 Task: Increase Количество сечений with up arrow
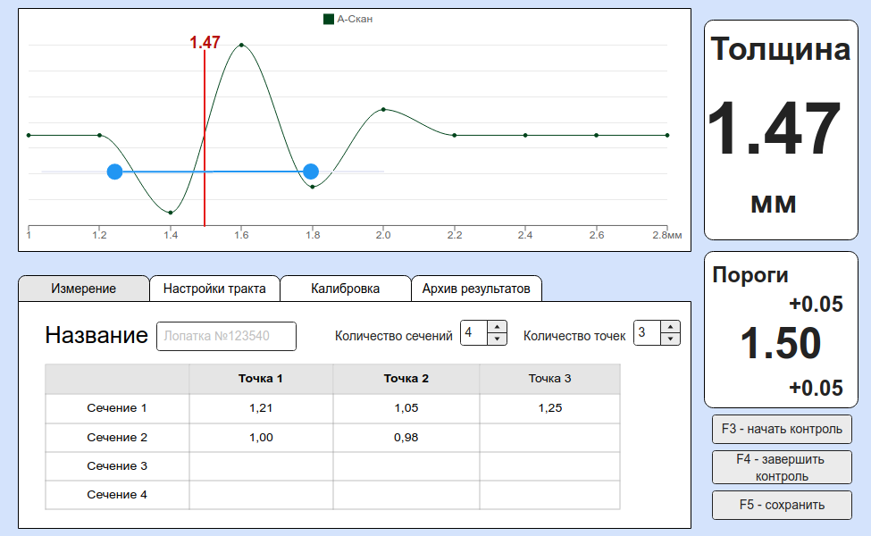497,328
